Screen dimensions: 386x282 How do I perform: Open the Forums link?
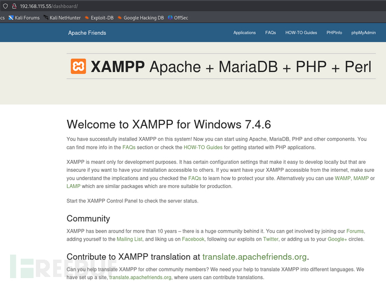355,231
